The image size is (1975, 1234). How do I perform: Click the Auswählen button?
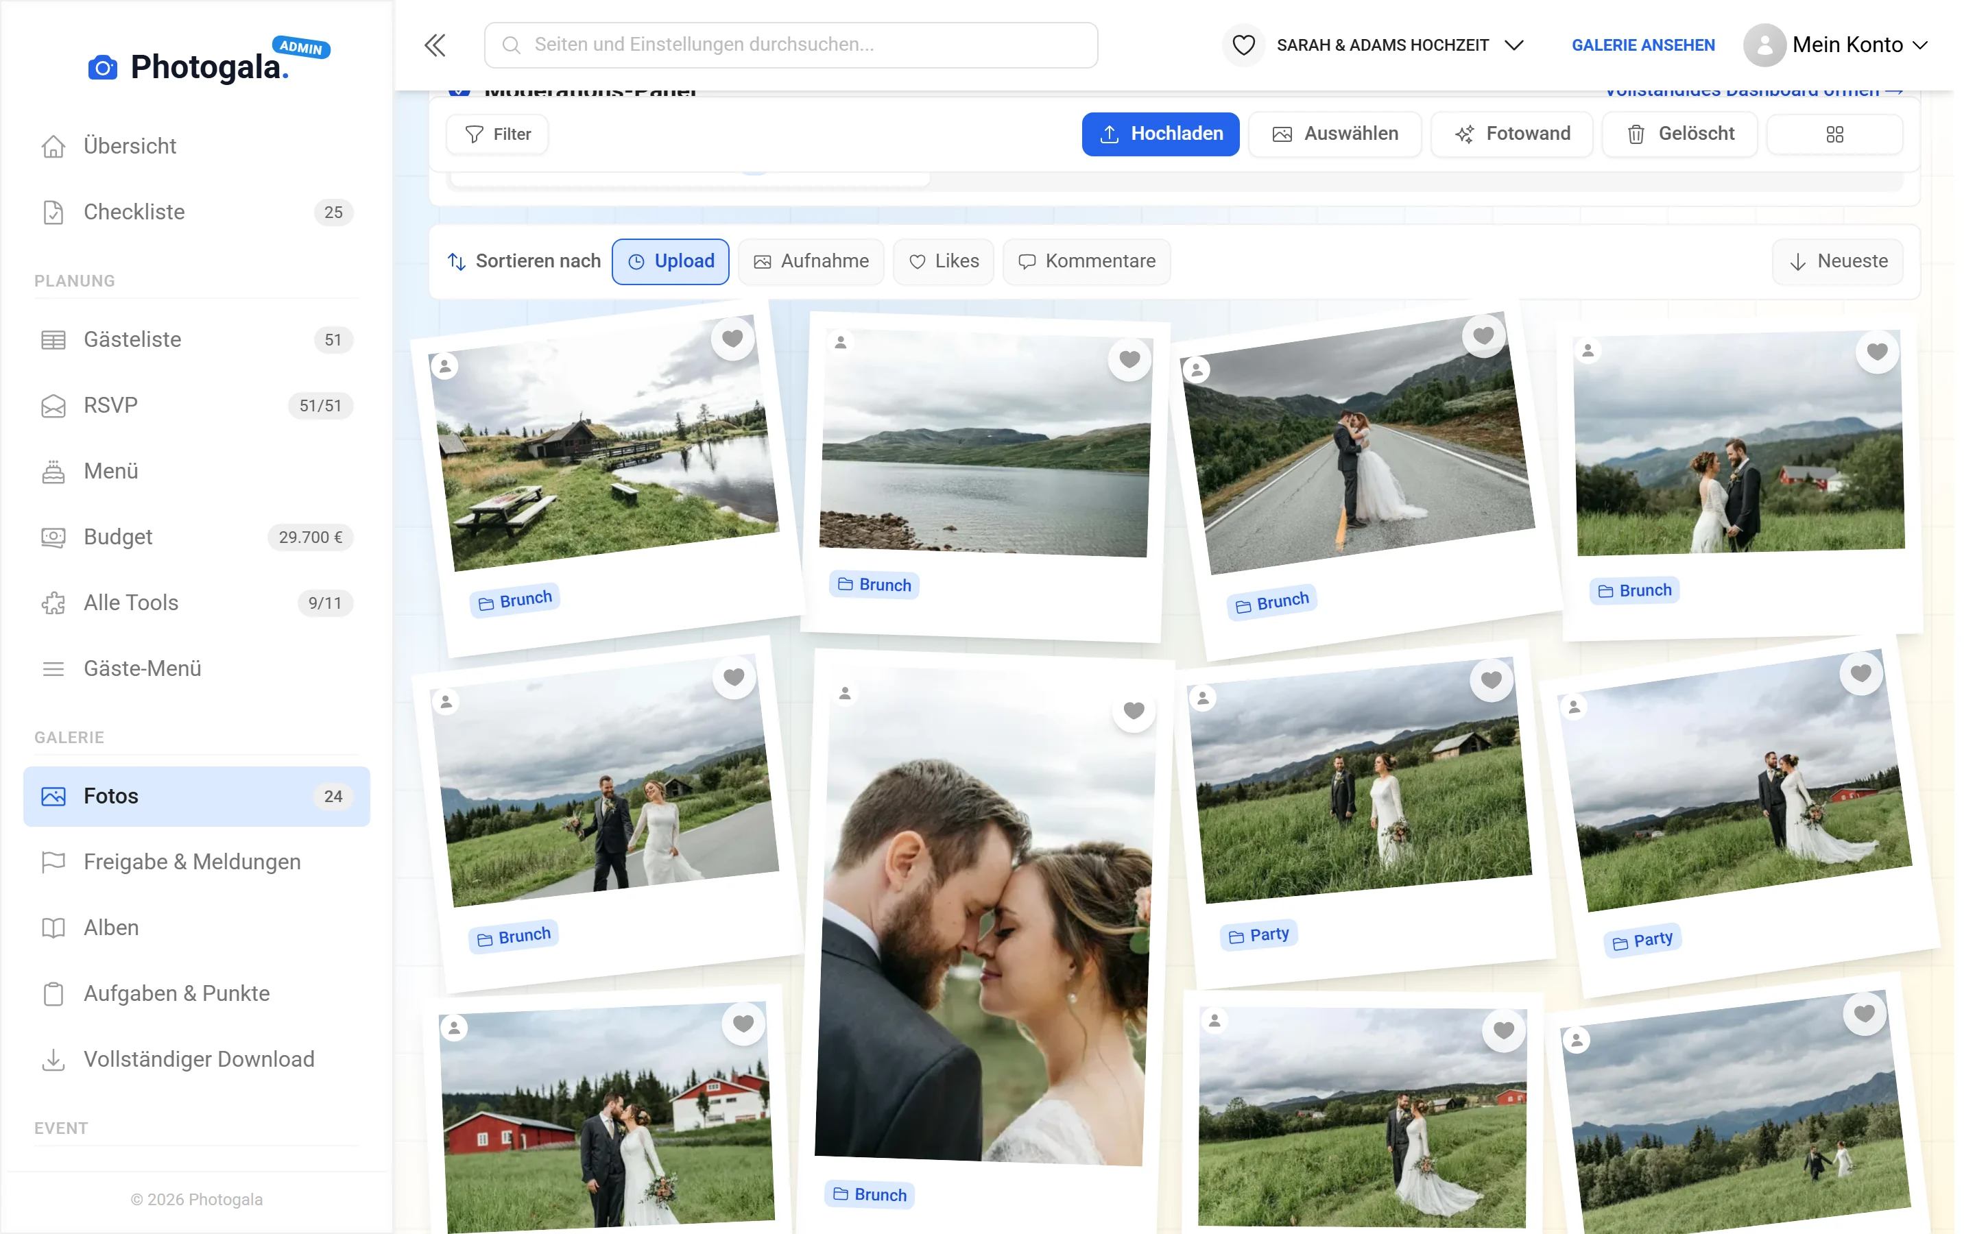click(x=1335, y=134)
